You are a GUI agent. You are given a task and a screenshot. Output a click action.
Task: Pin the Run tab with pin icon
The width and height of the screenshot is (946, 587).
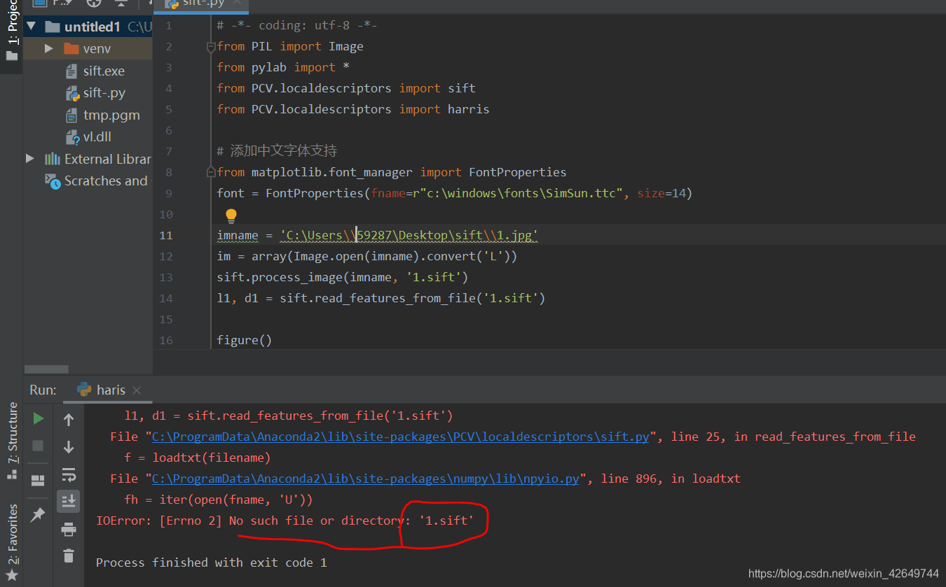pyautogui.click(x=39, y=514)
